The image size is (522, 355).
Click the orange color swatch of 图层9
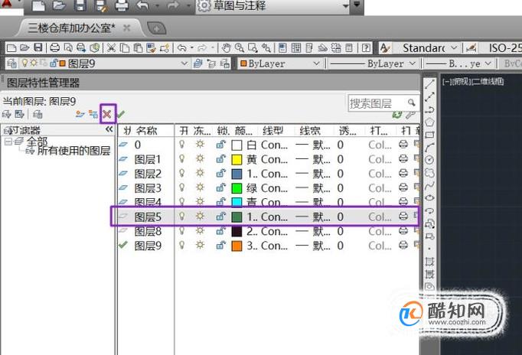pos(237,246)
